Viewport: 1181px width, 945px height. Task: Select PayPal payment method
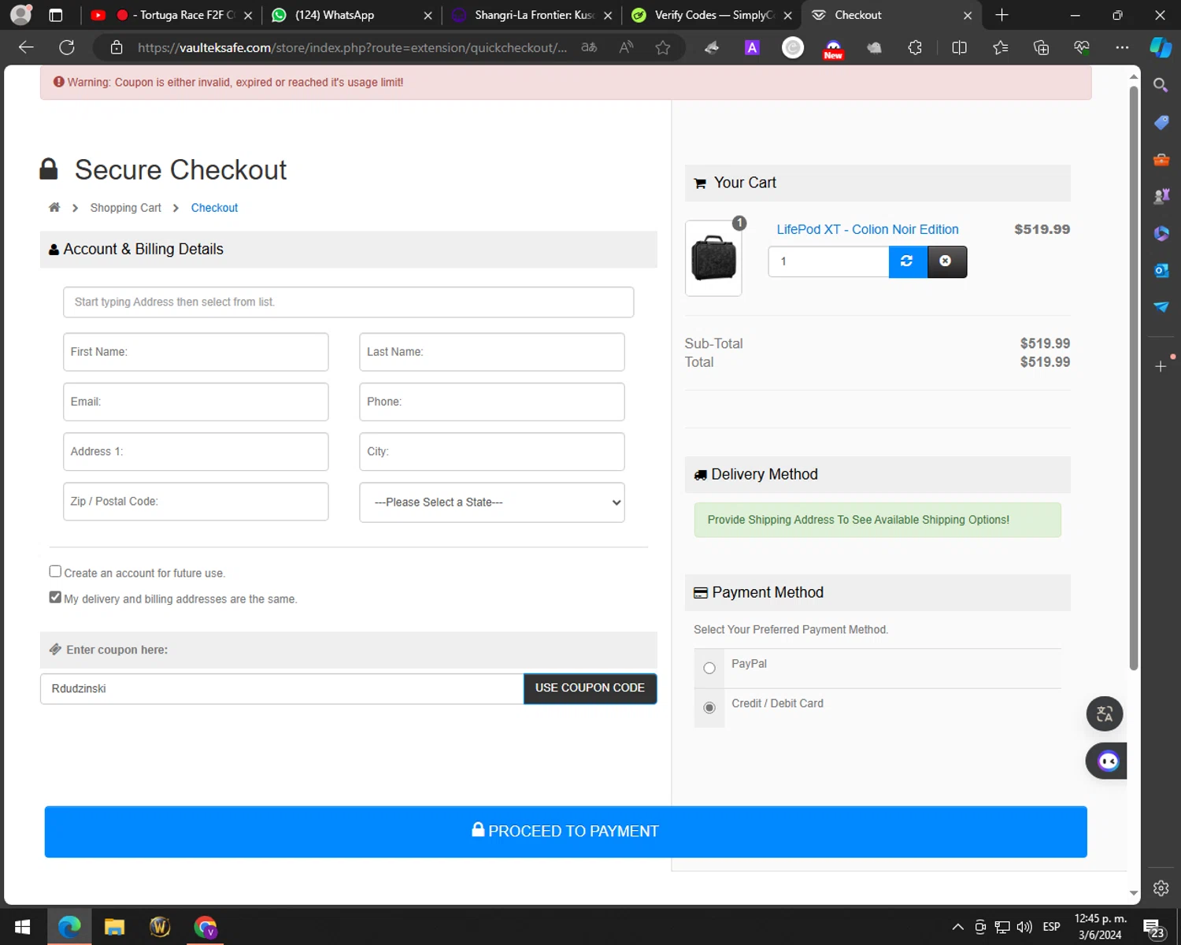pyautogui.click(x=709, y=669)
